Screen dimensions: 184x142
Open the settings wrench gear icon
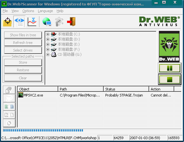59,22
